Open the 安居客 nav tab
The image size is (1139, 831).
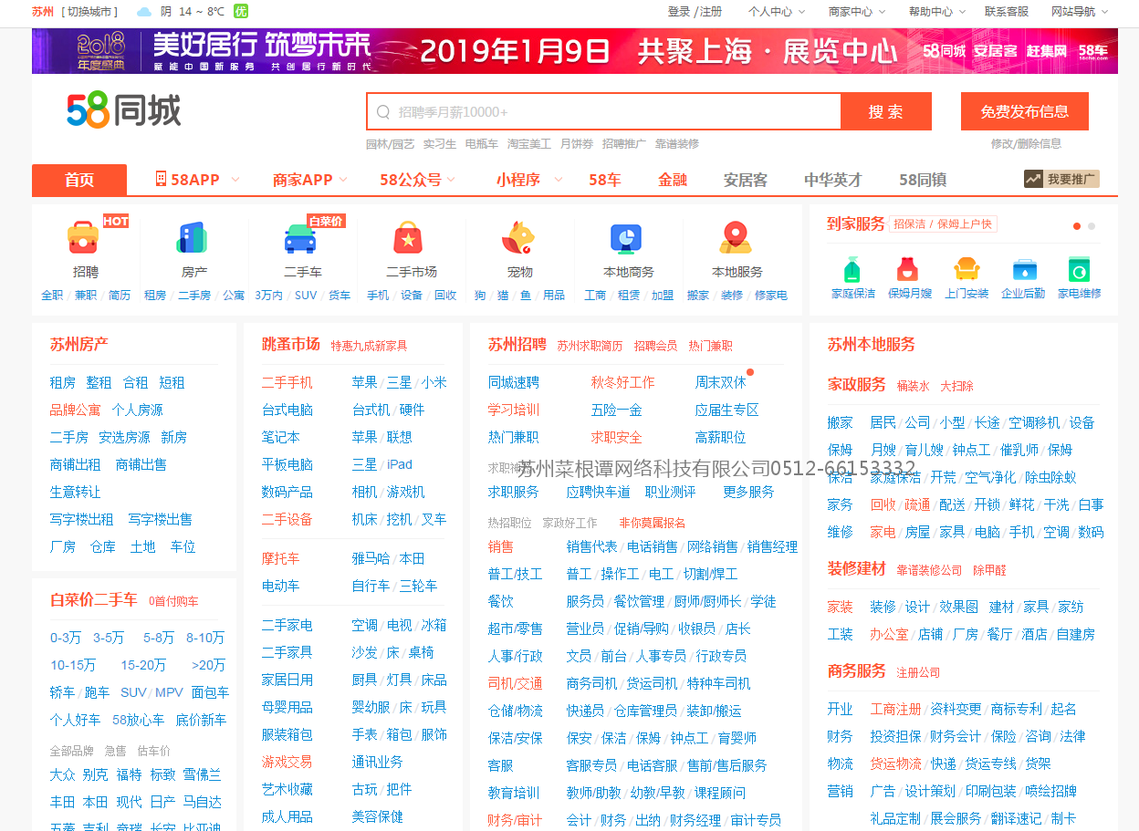click(x=746, y=180)
